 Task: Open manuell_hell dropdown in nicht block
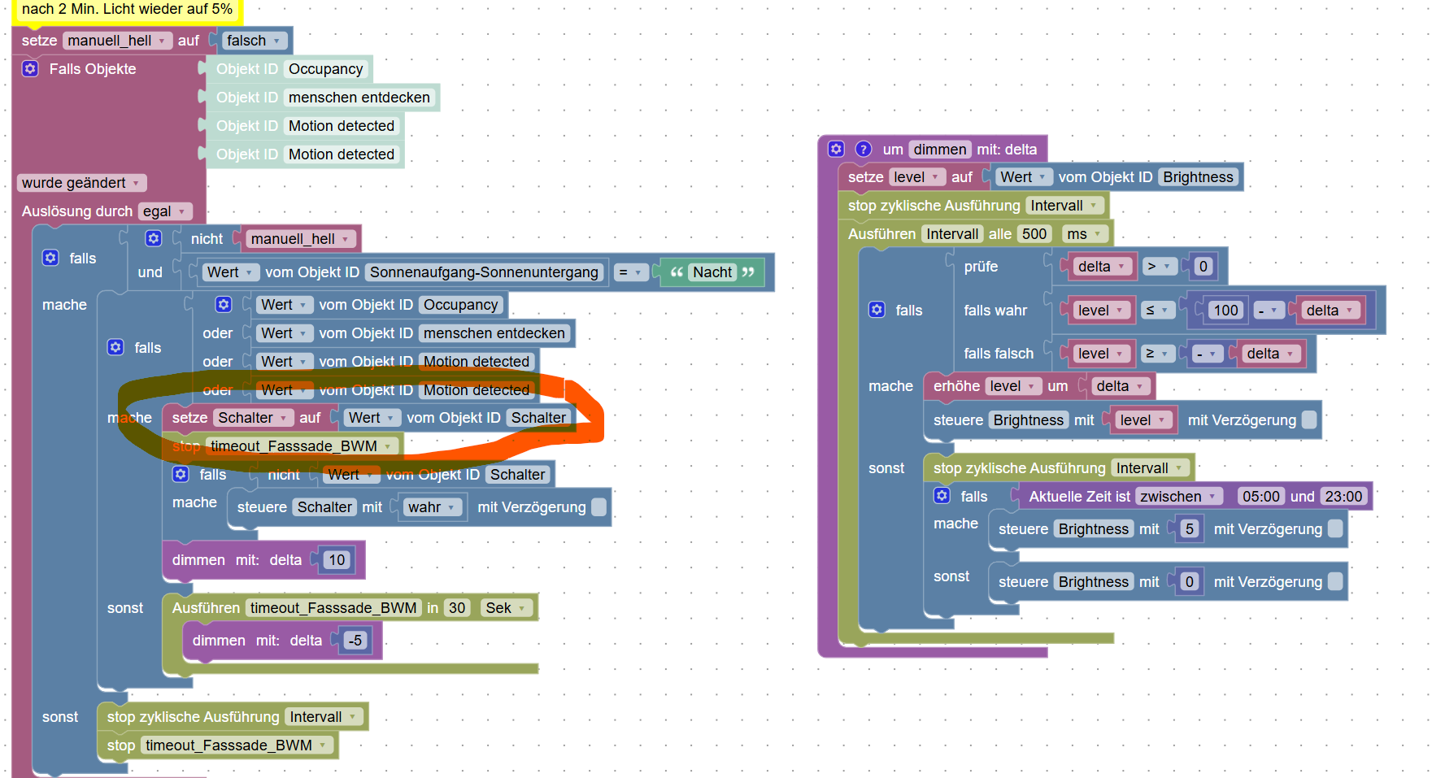point(300,239)
